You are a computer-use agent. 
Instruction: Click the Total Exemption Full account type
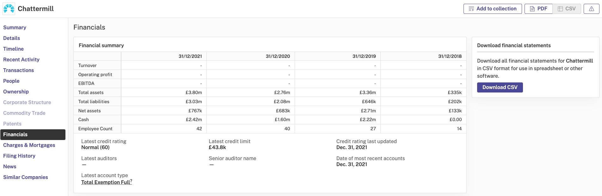tap(106, 182)
